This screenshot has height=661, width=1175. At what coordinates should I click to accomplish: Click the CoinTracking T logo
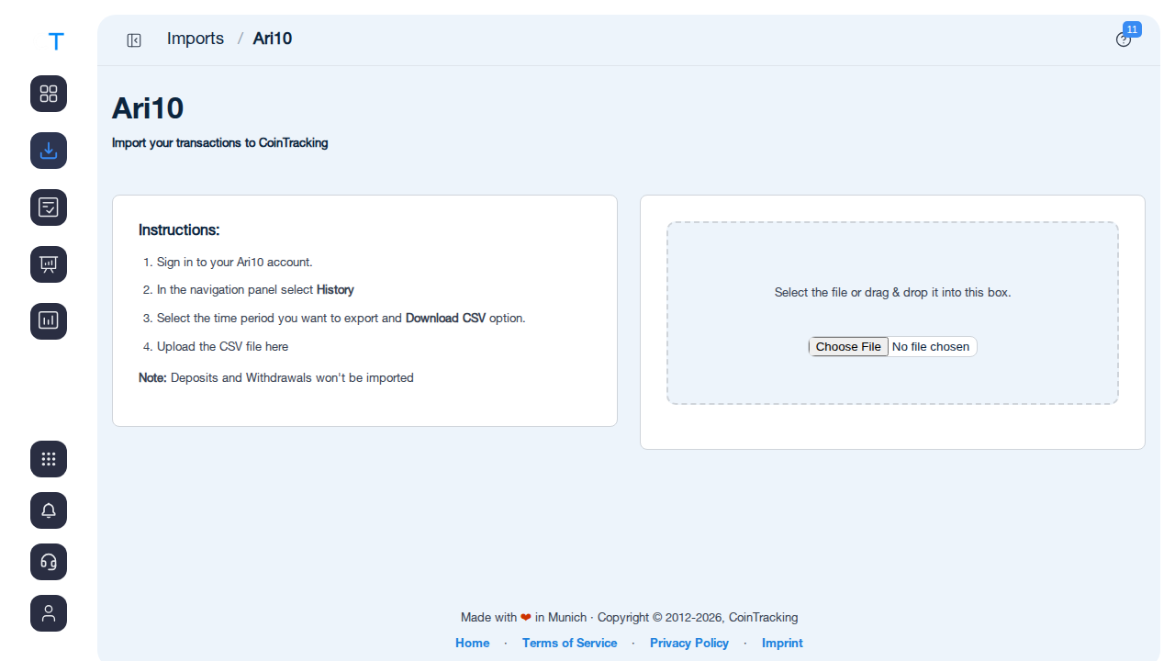click(x=56, y=41)
